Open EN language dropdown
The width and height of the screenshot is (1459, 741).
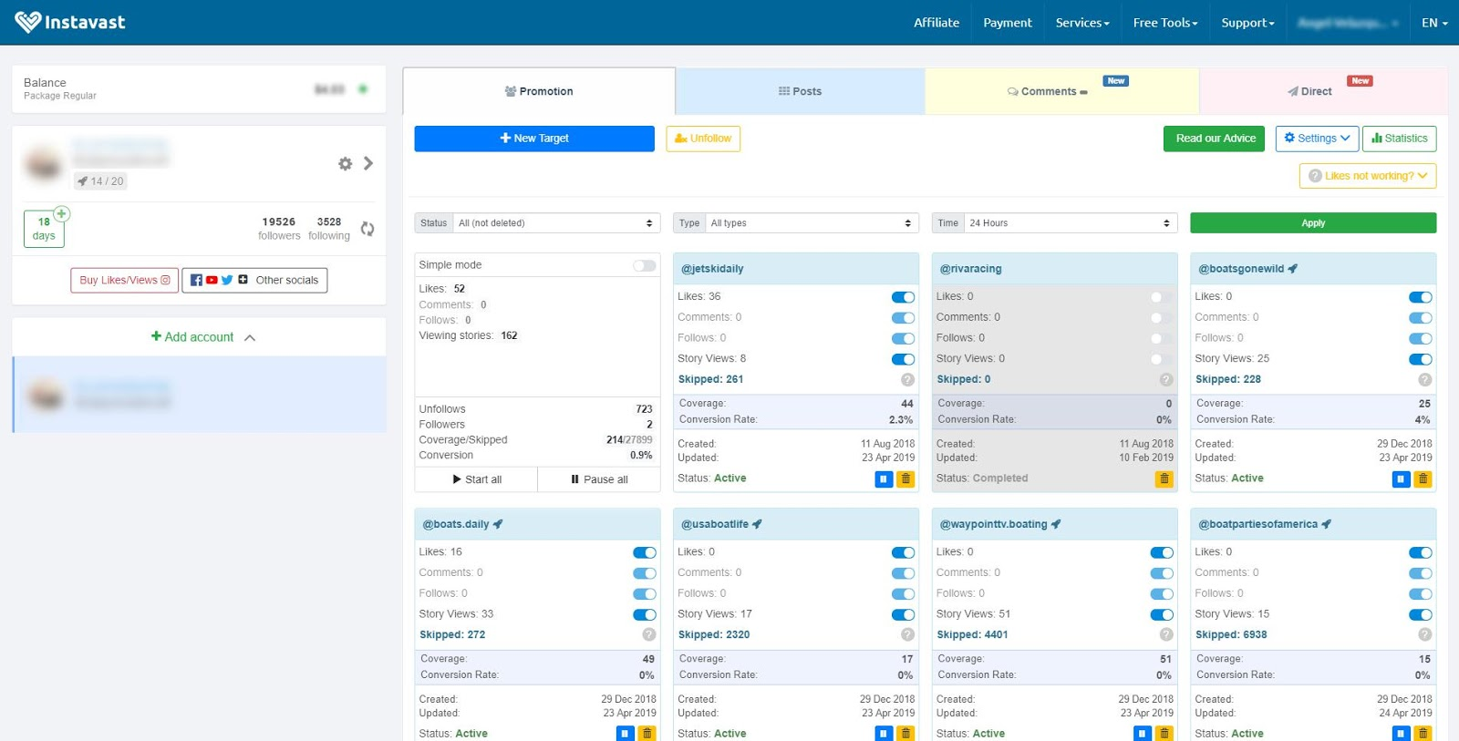point(1434,23)
